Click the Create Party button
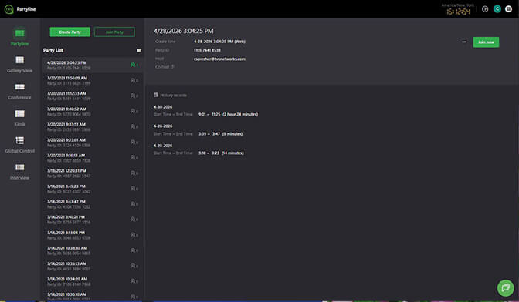Image resolution: width=519 pixels, height=302 pixels. 70,32
